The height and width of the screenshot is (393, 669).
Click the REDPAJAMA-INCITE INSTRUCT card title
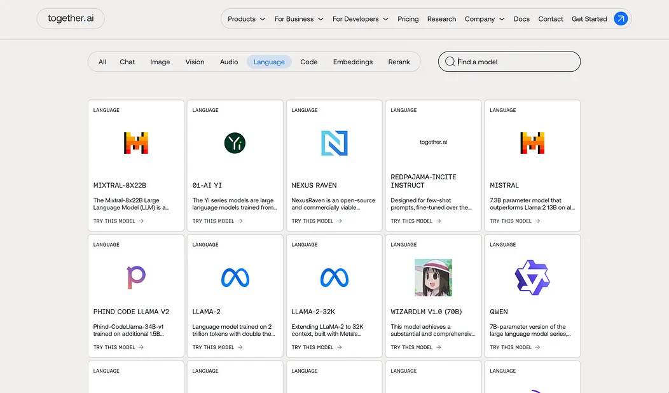click(x=424, y=181)
